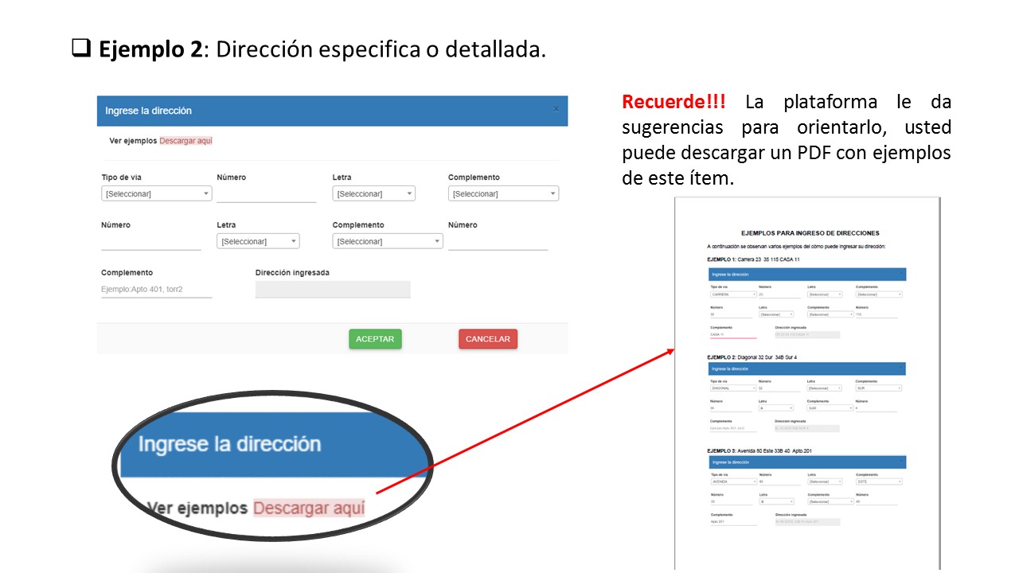The height and width of the screenshot is (573, 1019).
Task: Close the "Ingrese la dirección" dialog with X
Action: tap(556, 109)
